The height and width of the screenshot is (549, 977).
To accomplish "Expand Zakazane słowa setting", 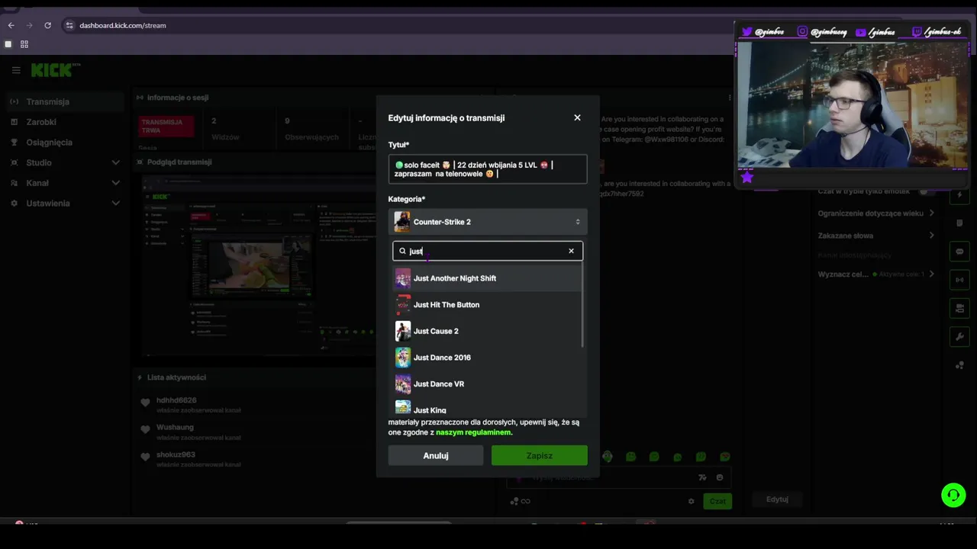I will [x=876, y=236].
